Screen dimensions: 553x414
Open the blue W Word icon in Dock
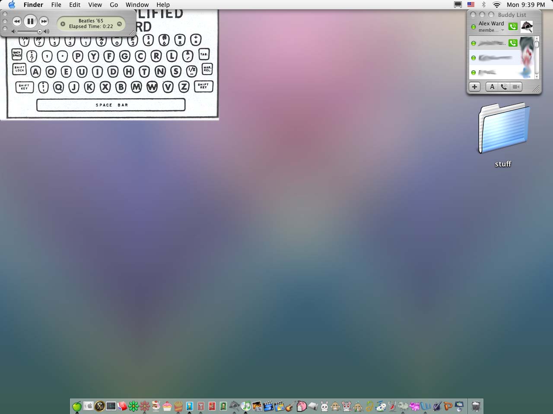point(426,406)
